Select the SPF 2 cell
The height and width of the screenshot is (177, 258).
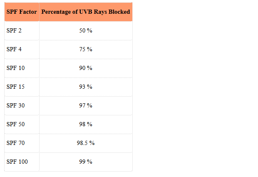point(22,31)
